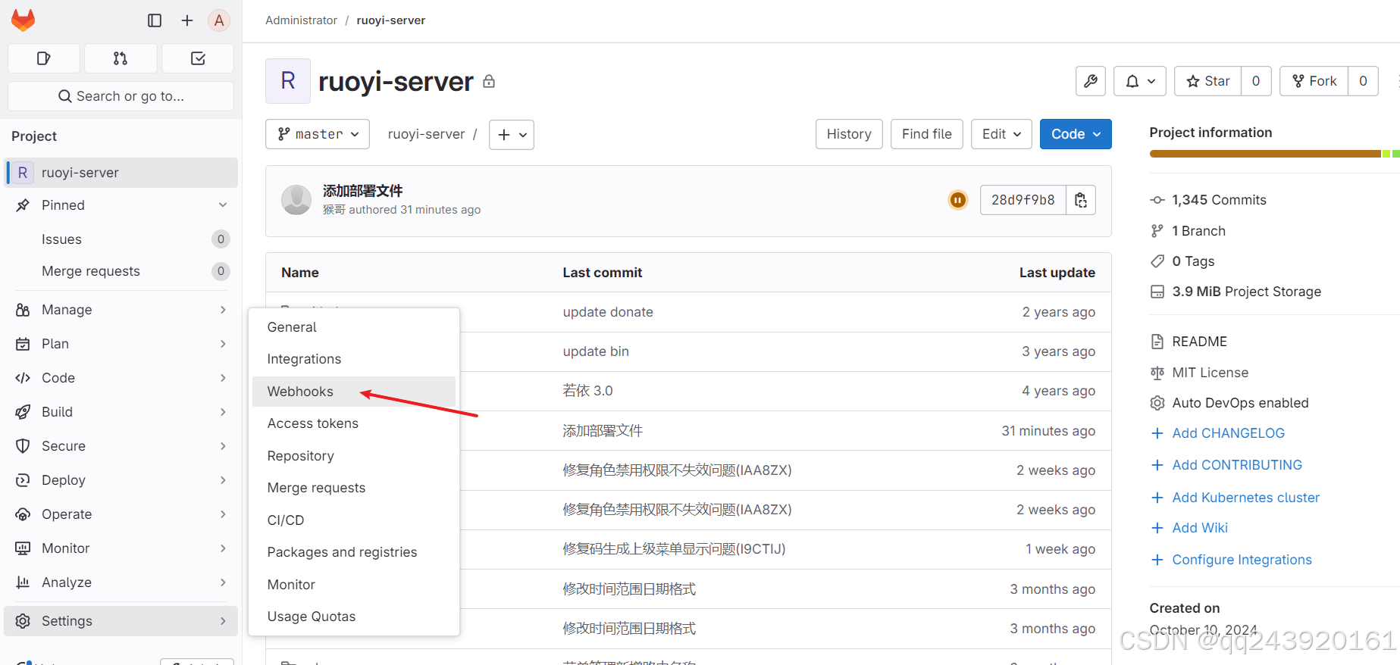Click the GitLab fox logo
Viewport: 1400px width, 665px height.
23,20
